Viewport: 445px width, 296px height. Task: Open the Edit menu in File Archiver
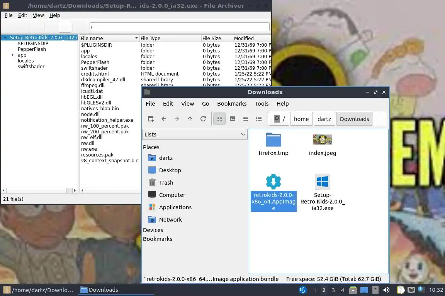(22, 15)
